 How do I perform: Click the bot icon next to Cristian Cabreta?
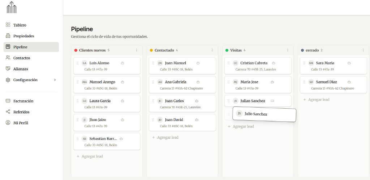(274, 63)
